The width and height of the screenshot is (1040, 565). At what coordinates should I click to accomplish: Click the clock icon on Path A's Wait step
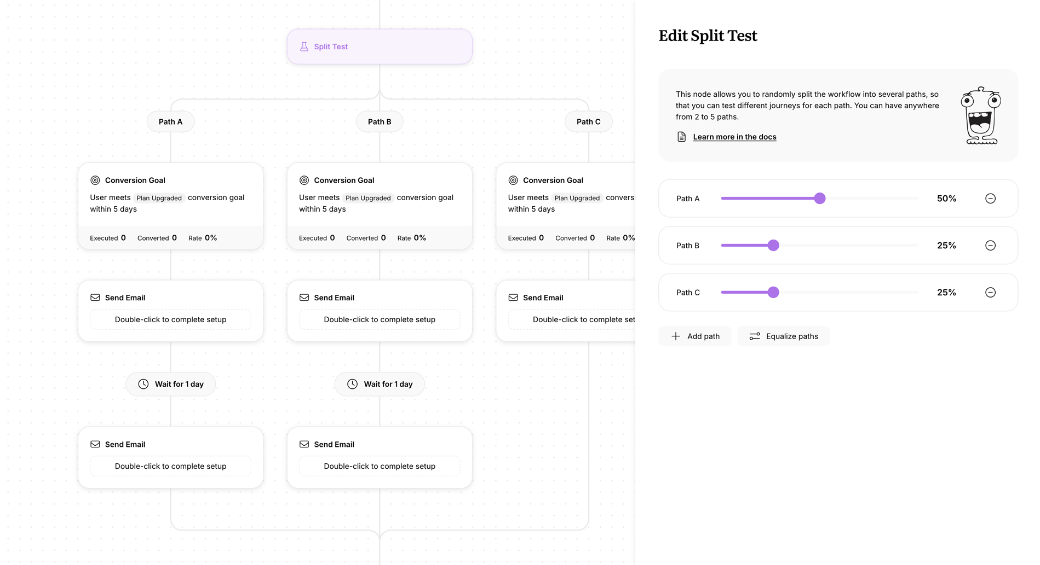143,383
